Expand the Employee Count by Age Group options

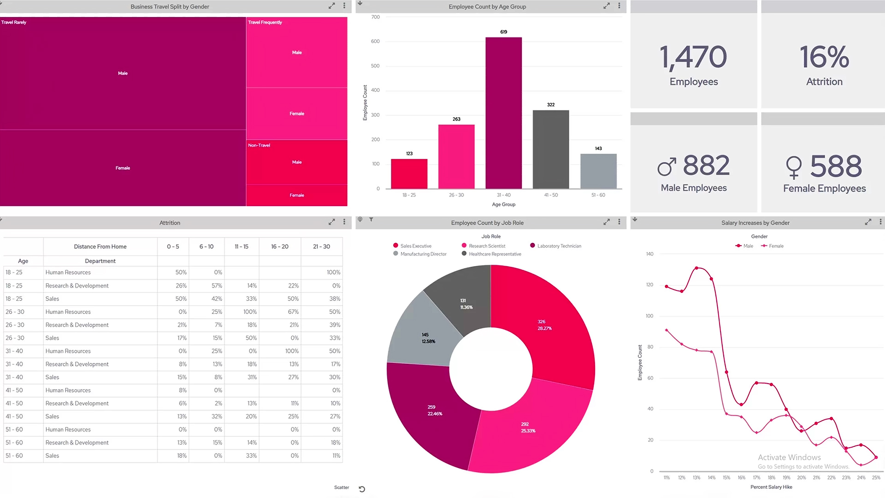(x=619, y=6)
